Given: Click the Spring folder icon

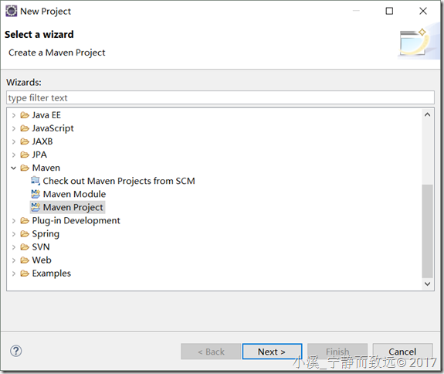Looking at the screenshot, I should tap(25, 233).
